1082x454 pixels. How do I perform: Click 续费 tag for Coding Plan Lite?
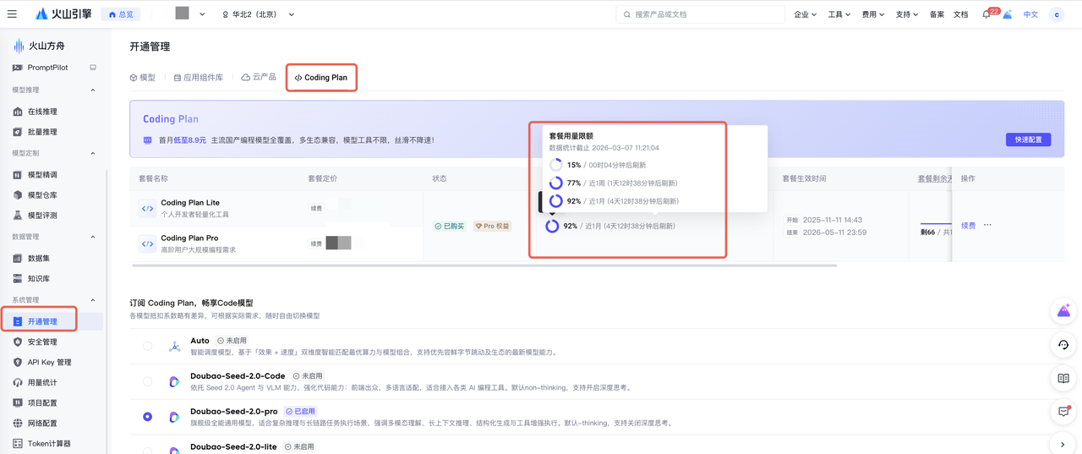coord(316,208)
